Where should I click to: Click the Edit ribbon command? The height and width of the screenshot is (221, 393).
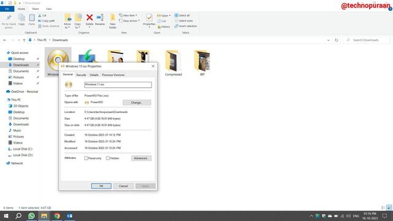(x=162, y=21)
